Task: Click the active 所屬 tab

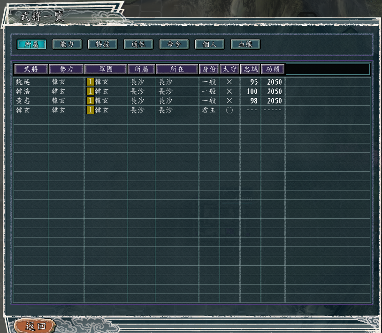Action: (31, 44)
